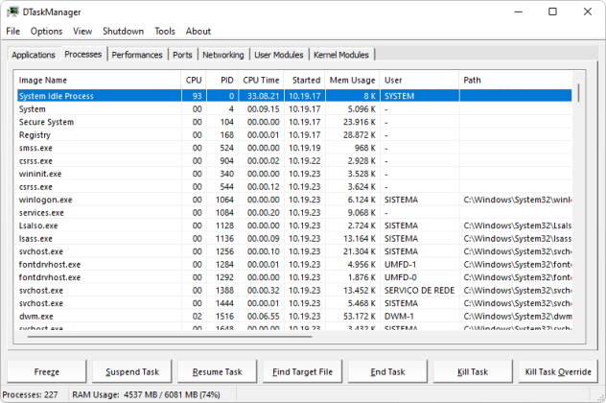Viewport: 606px width, 403px height.
Task: Click the DTaskManager title bar app icon
Action: click(12, 12)
